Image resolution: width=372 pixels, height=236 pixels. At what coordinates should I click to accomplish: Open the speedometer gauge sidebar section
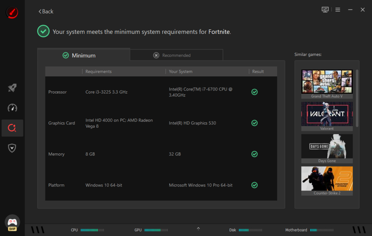(12, 108)
